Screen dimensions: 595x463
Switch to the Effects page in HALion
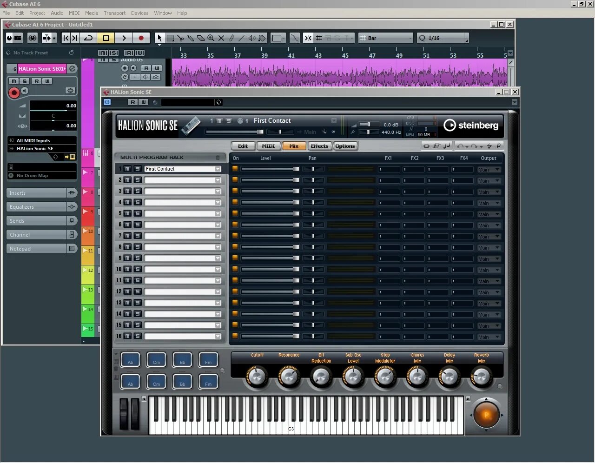[x=319, y=146]
